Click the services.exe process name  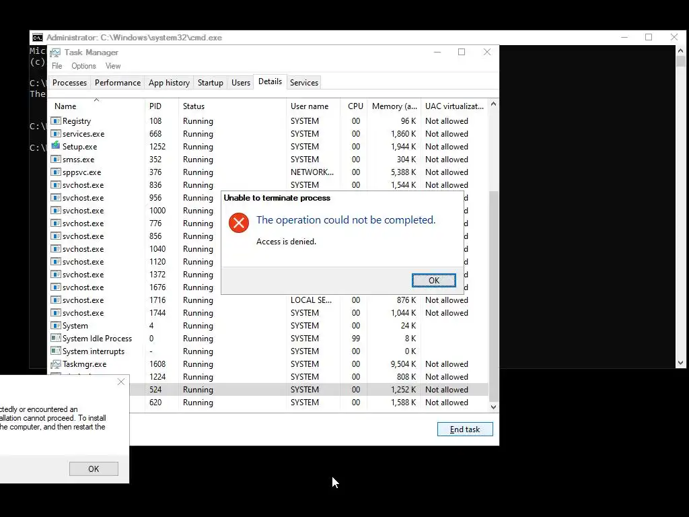pyautogui.click(x=83, y=134)
